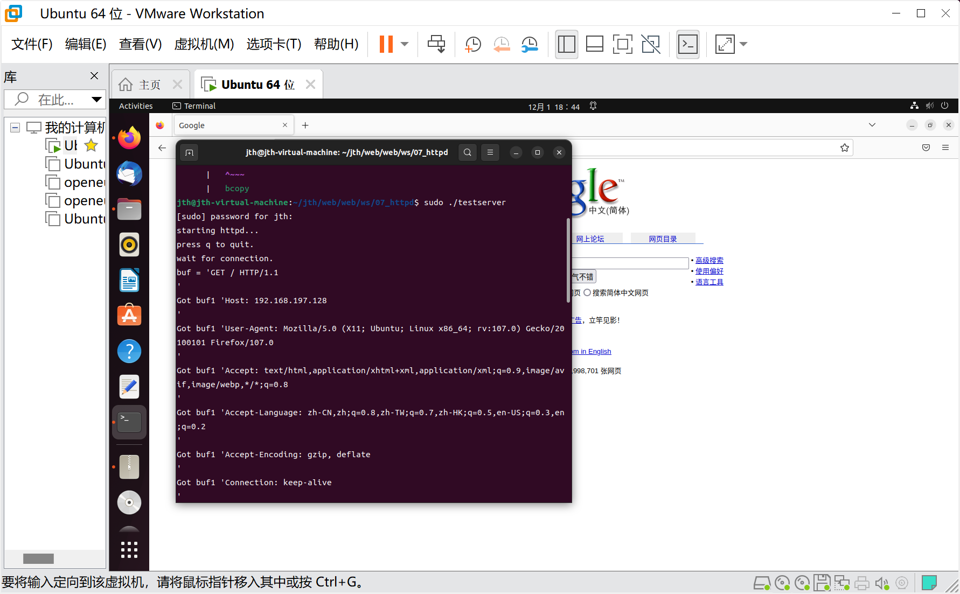The width and height of the screenshot is (960, 594).
Task: Open Ubuntu Software from the dock
Action: [129, 316]
